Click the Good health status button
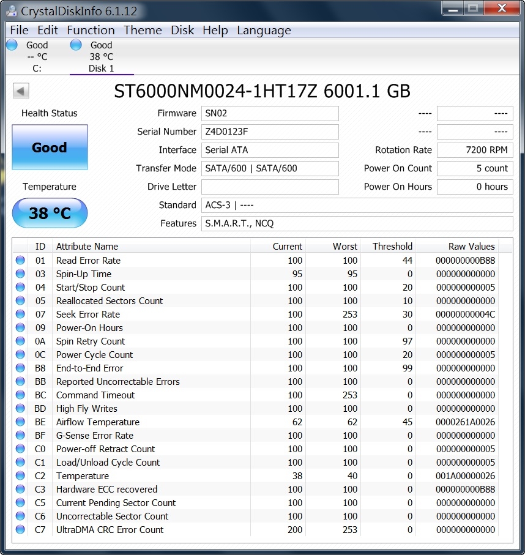The width and height of the screenshot is (525, 555). (50, 147)
